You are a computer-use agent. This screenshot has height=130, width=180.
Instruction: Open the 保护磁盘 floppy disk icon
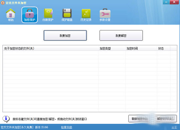(x=67, y=15)
